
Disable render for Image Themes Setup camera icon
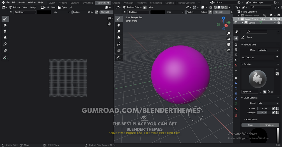click(279, 19)
